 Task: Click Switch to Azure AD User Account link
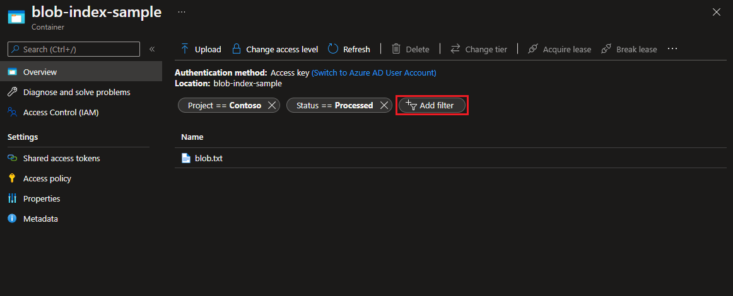[374, 73]
